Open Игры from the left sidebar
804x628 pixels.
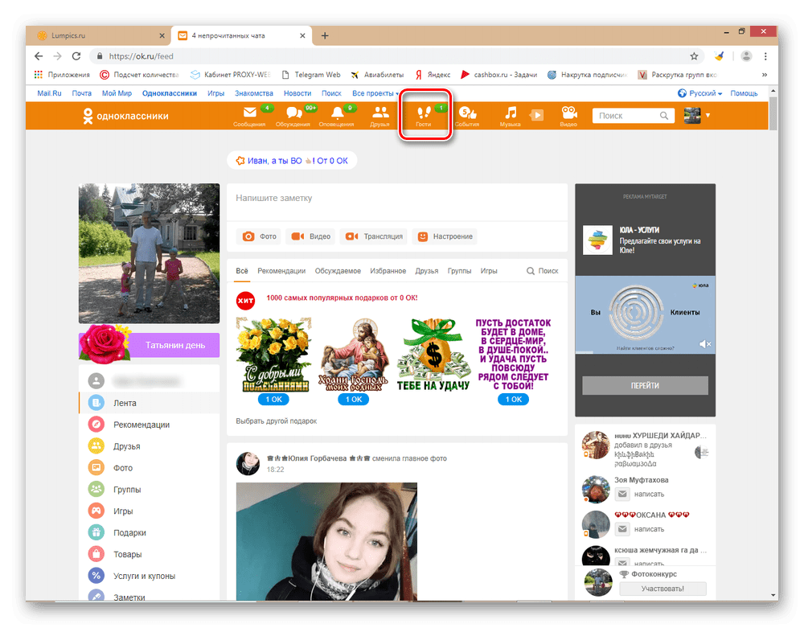122,510
